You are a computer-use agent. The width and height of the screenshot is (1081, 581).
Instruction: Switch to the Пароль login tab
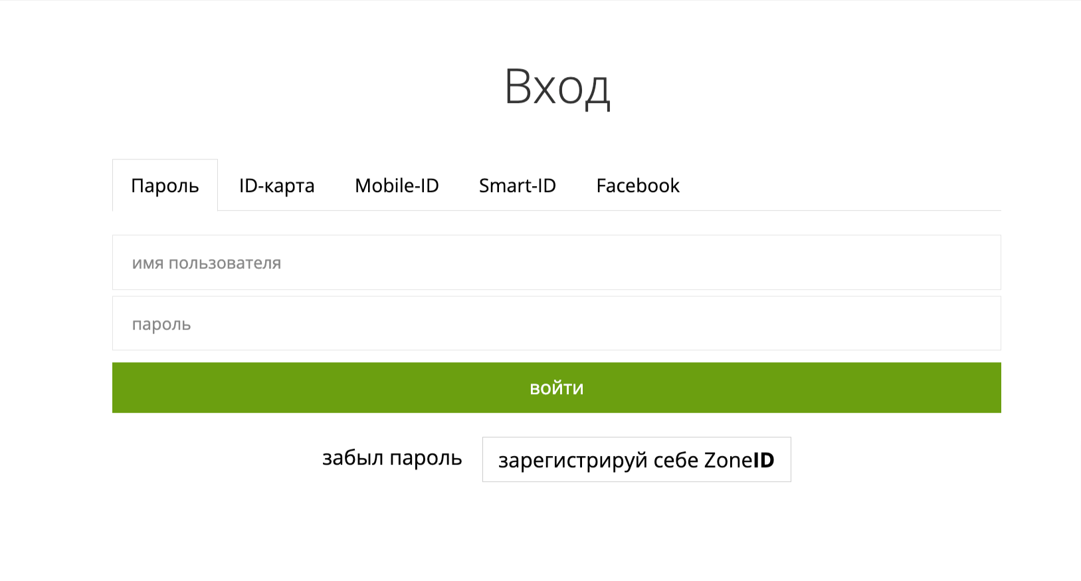(x=165, y=185)
